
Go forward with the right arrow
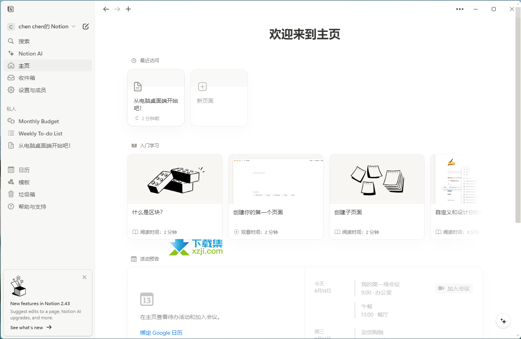117,9
